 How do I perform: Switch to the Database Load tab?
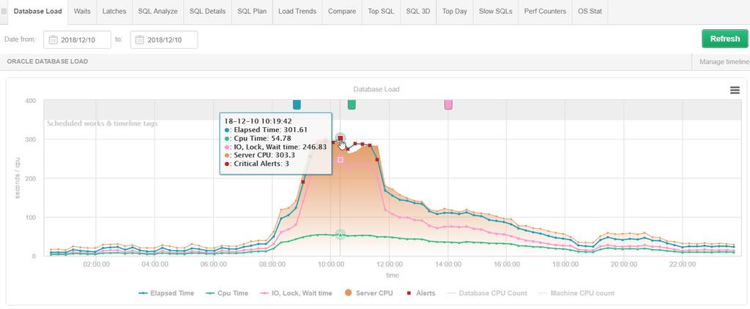(x=38, y=11)
